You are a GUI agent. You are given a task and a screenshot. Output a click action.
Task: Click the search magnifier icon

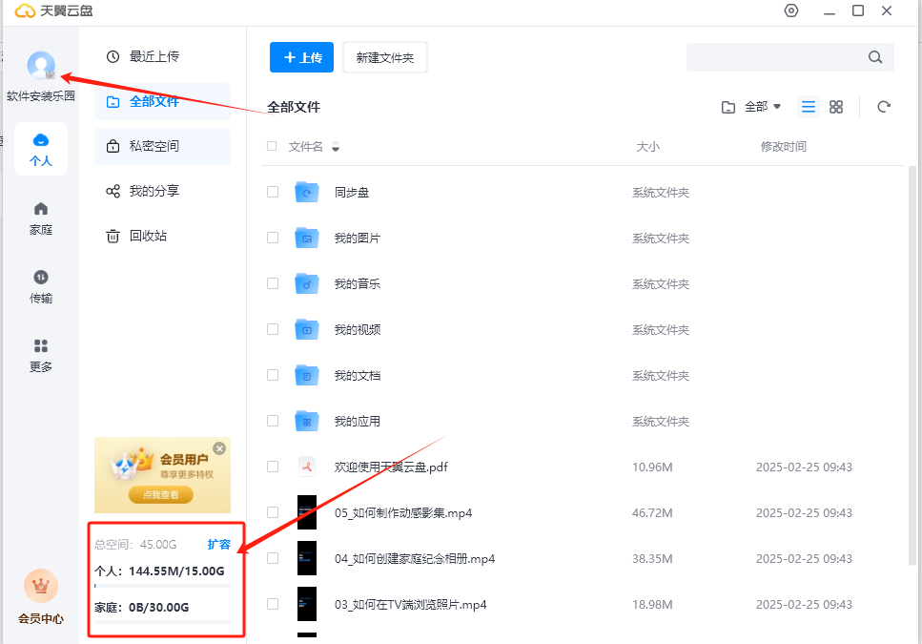point(875,57)
